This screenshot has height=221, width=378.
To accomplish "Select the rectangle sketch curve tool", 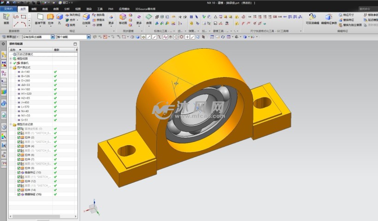I will coord(24,17).
